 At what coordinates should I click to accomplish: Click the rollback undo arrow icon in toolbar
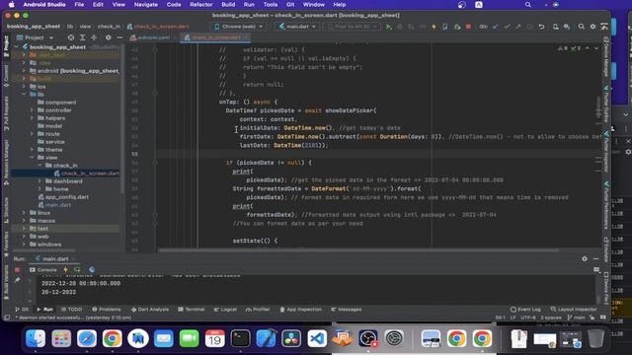(541, 27)
